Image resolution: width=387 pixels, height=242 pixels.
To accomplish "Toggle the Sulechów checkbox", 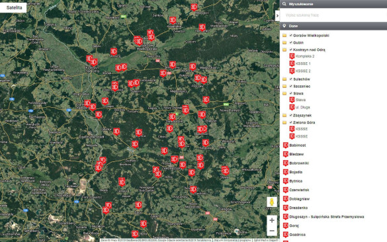I will (x=290, y=79).
